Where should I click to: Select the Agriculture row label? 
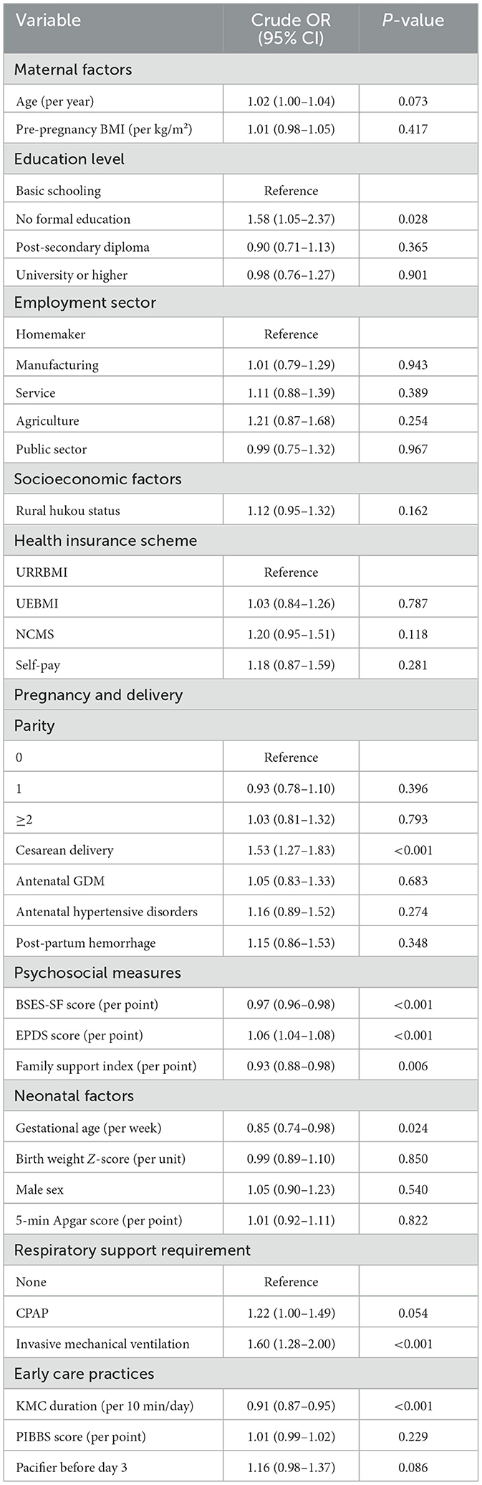[x=47, y=421]
